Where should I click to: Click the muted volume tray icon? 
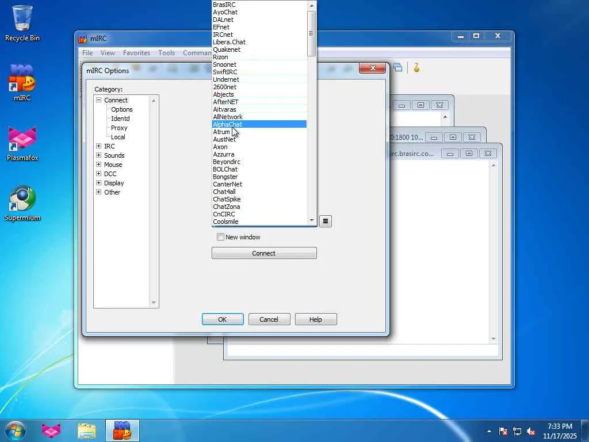coord(531,431)
